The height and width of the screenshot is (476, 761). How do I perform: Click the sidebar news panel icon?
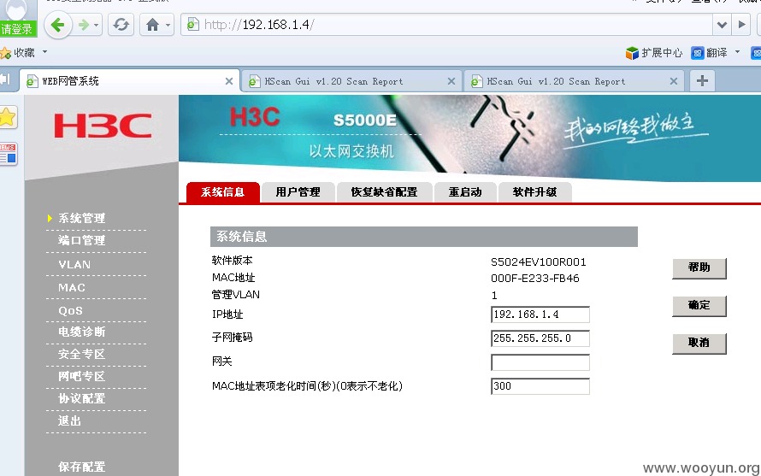9,154
